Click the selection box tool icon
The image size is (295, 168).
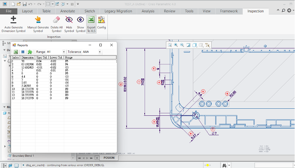click(x=48, y=4)
